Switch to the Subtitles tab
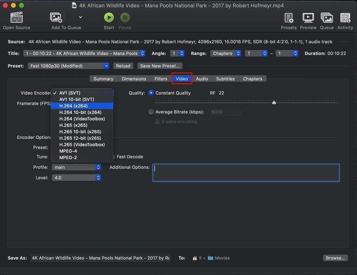The image size is (357, 275). [225, 79]
